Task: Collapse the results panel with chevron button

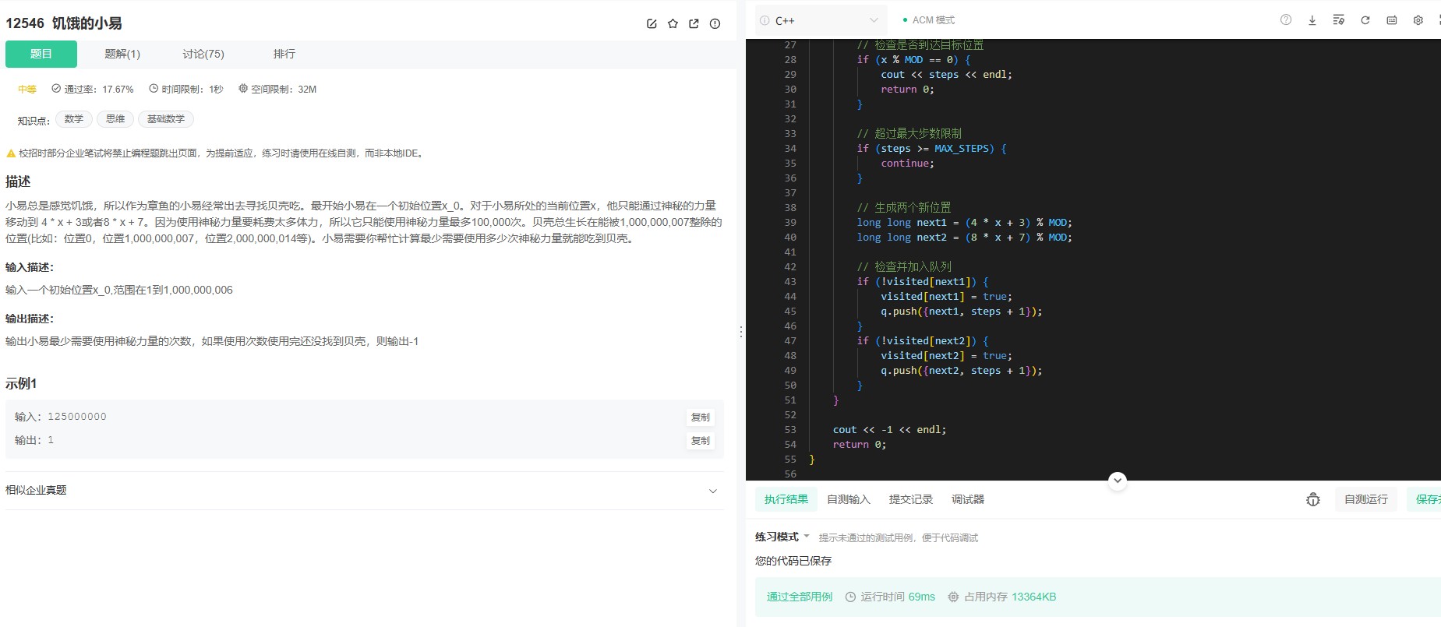Action: tap(1117, 481)
